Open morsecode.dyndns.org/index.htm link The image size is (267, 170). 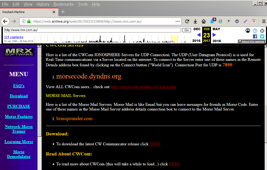point(143,87)
